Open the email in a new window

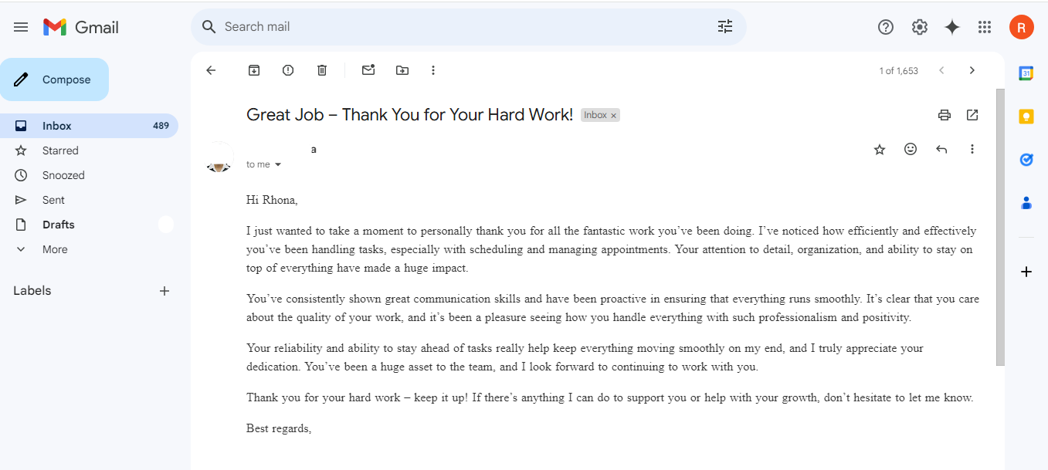(972, 115)
